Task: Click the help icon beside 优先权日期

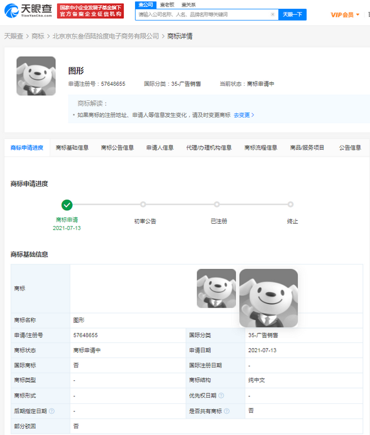Action: [x=221, y=396]
